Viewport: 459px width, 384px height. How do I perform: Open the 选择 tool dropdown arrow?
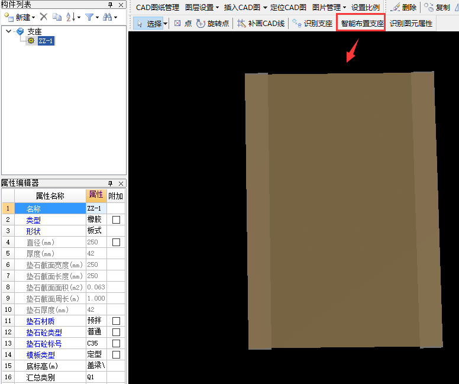pos(166,24)
